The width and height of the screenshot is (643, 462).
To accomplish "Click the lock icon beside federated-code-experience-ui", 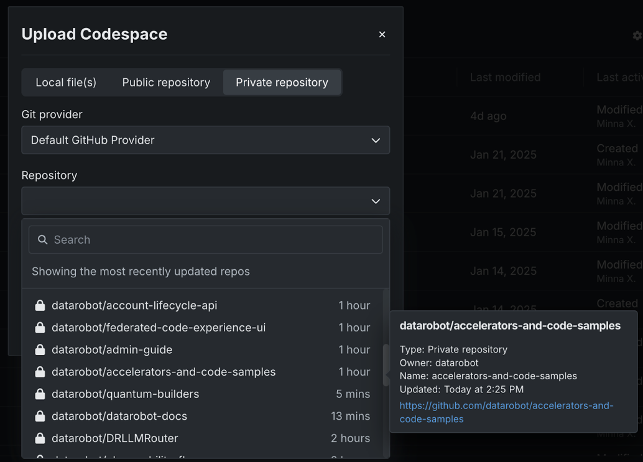I will pyautogui.click(x=40, y=328).
